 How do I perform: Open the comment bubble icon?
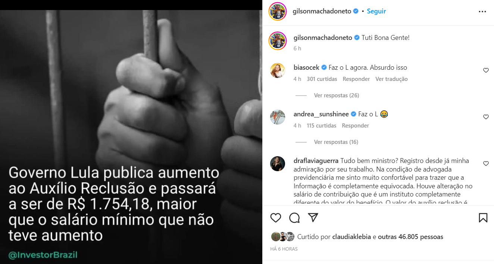[294, 218]
